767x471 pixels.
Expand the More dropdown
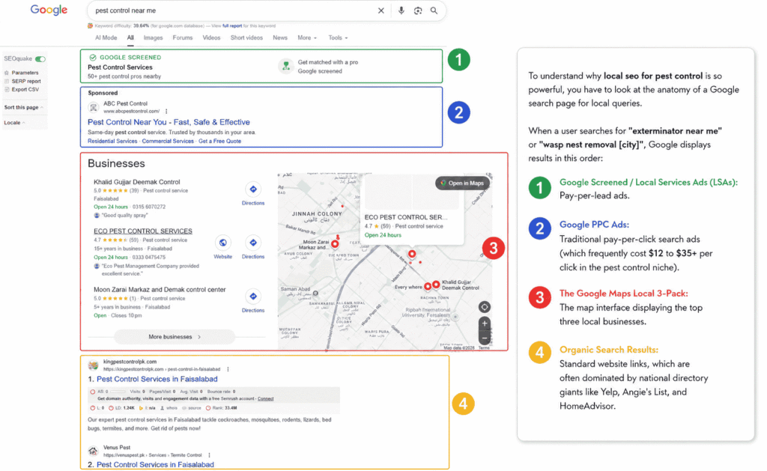[307, 37]
